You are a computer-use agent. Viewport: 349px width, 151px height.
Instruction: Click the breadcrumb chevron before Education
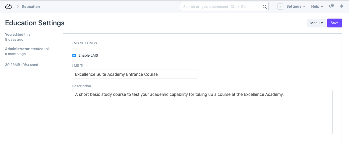[x=17, y=6]
